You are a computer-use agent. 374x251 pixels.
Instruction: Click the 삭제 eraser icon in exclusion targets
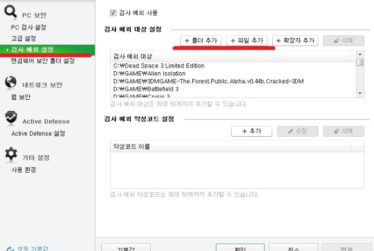337,41
